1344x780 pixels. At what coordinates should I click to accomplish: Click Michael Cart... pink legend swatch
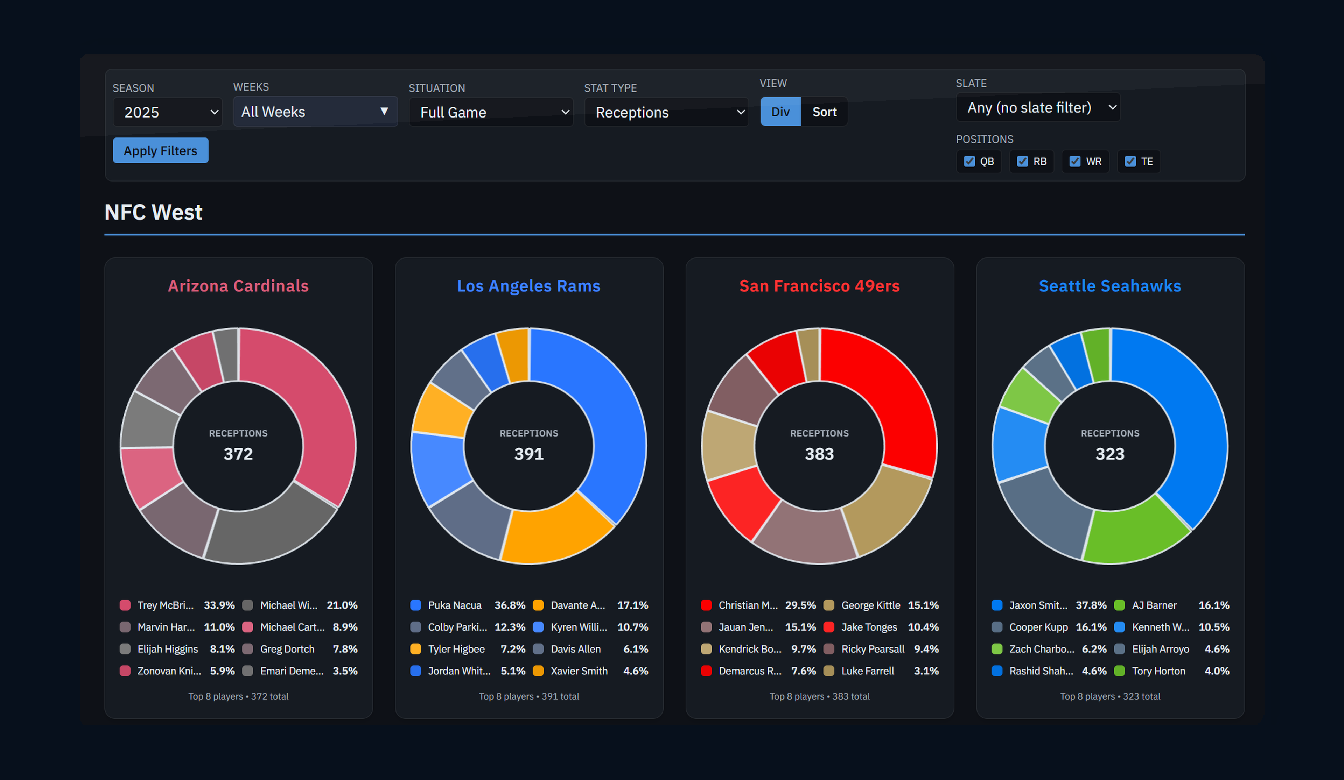(x=247, y=627)
